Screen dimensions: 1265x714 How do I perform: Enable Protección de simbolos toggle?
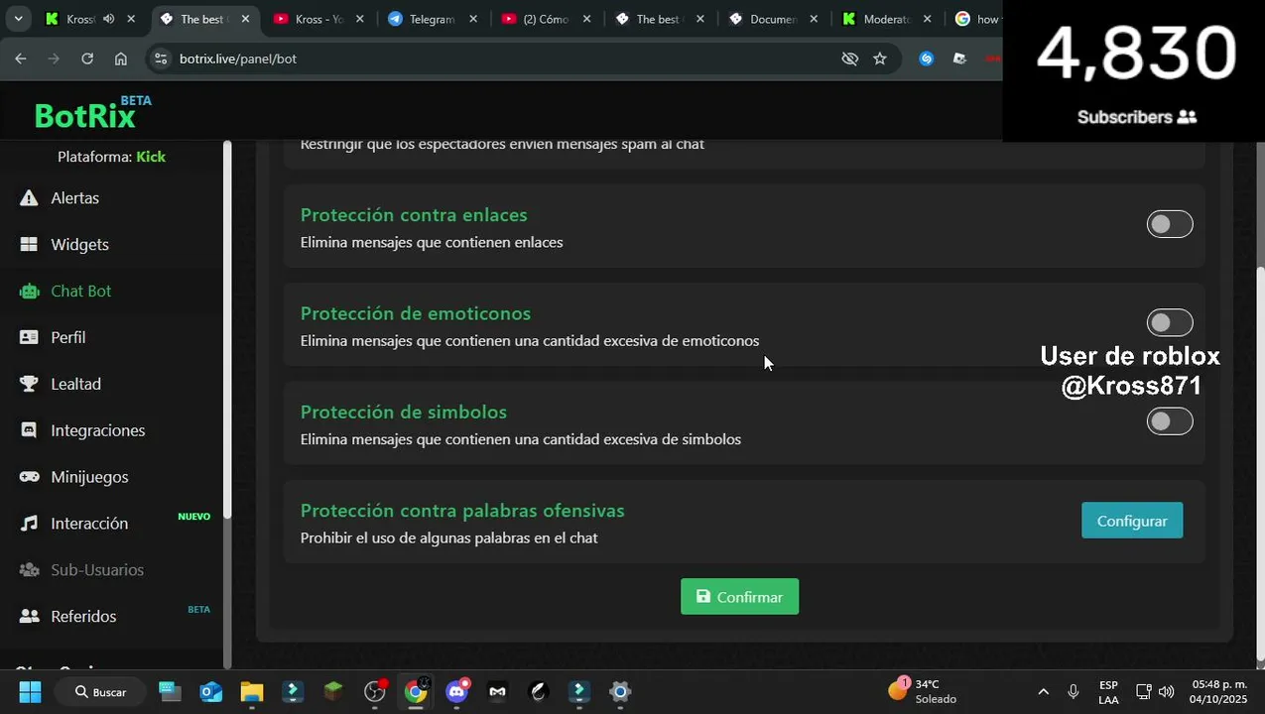tap(1170, 421)
